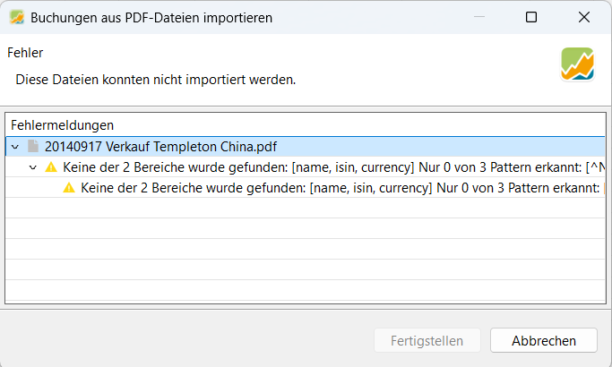Close the PDF import dialog
The height and width of the screenshot is (367, 612).
pyautogui.click(x=584, y=17)
